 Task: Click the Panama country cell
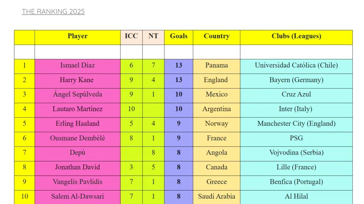click(216, 65)
